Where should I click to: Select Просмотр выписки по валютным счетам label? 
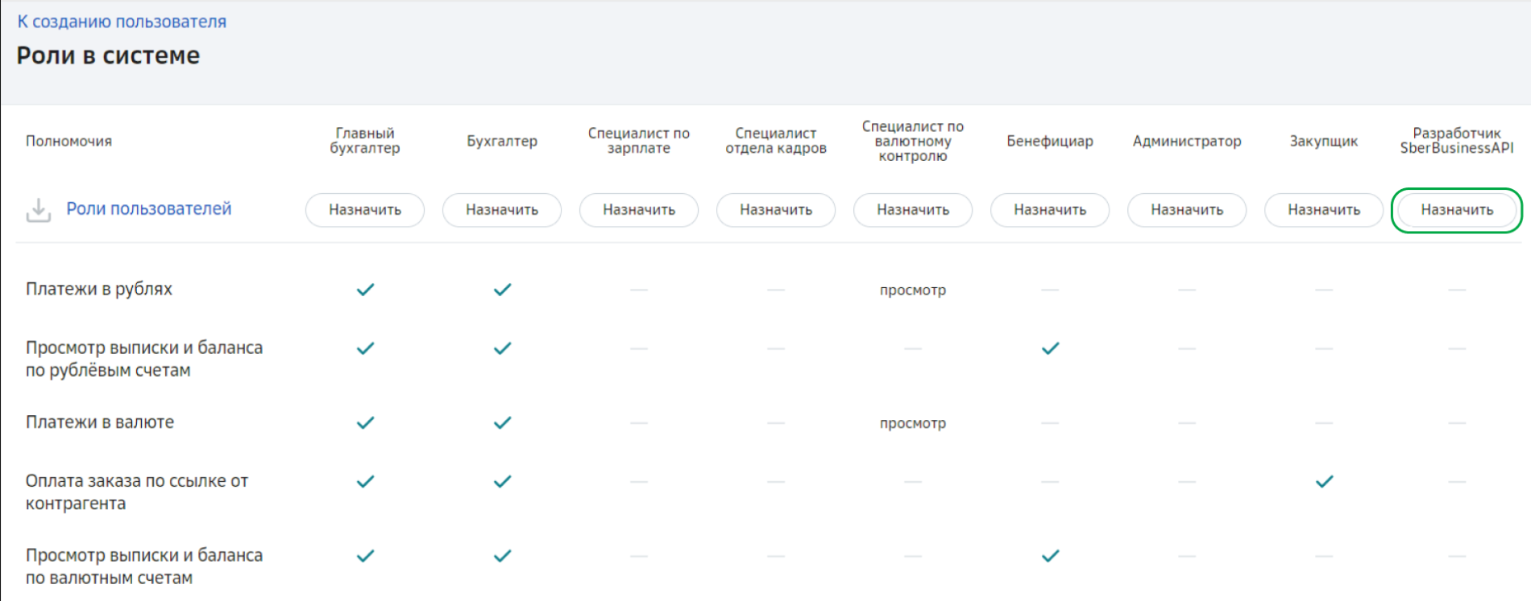point(144,566)
